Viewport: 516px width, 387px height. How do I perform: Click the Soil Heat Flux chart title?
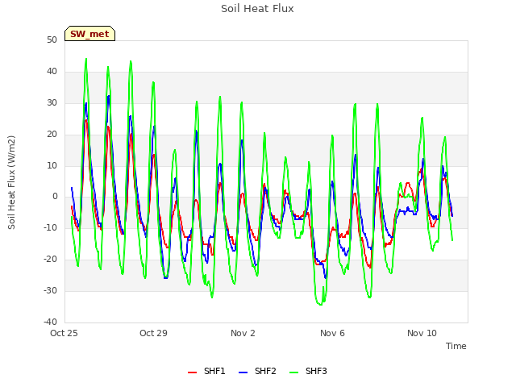pos(257,9)
